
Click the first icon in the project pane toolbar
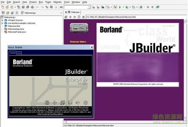pos(3,13)
